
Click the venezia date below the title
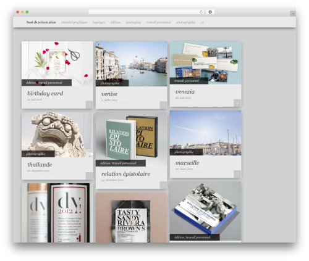tap(183, 97)
